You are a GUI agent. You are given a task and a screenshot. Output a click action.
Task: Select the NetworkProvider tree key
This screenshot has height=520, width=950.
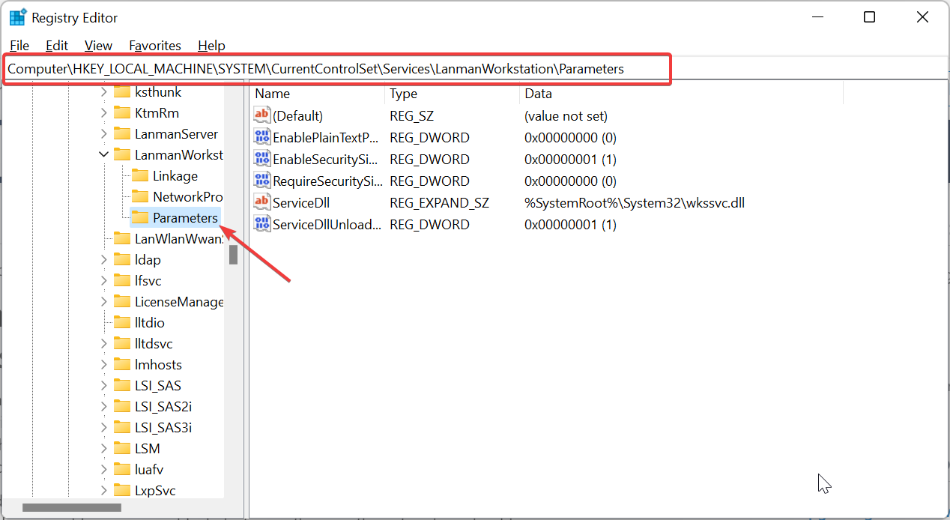tap(187, 197)
